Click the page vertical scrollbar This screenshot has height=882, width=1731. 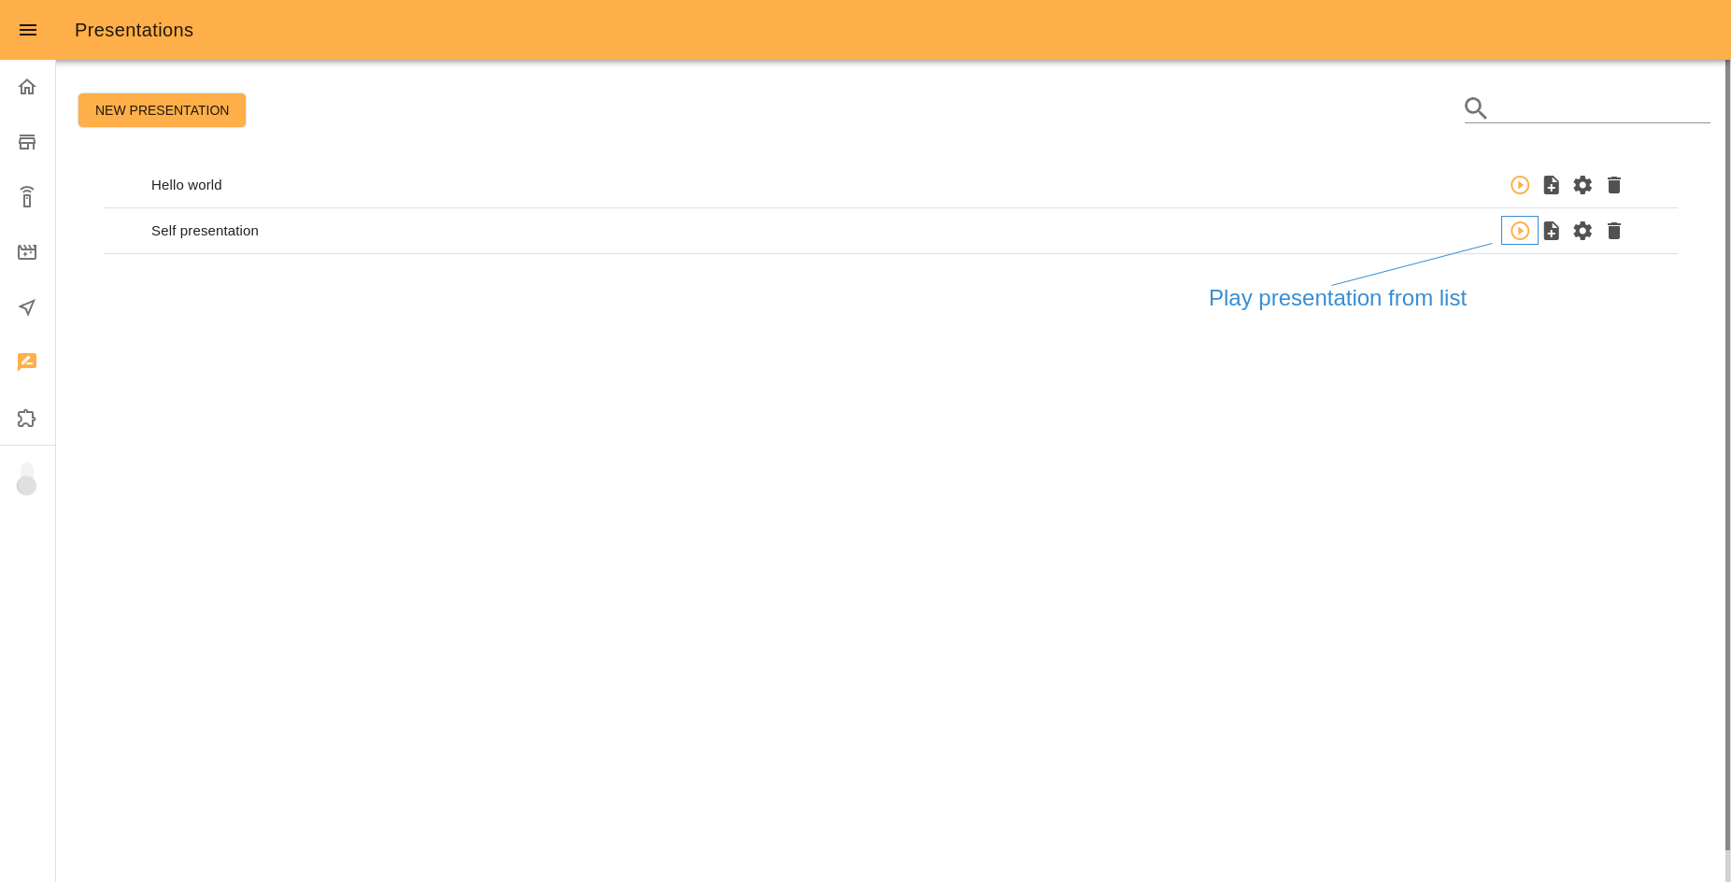1727,456
